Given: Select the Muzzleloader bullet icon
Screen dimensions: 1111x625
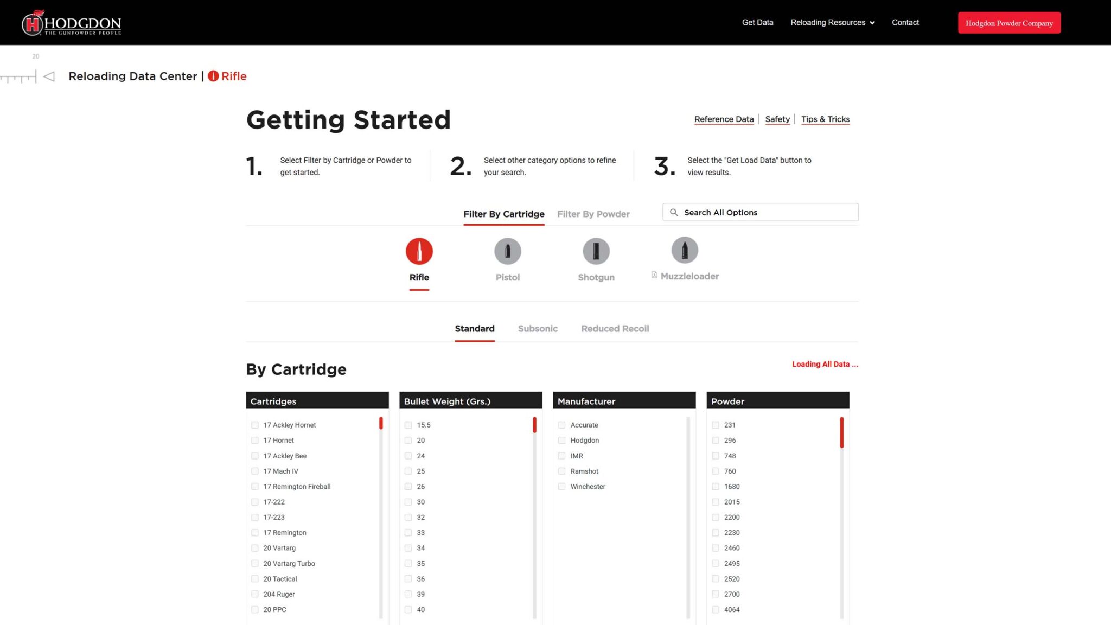Looking at the screenshot, I should pos(684,250).
